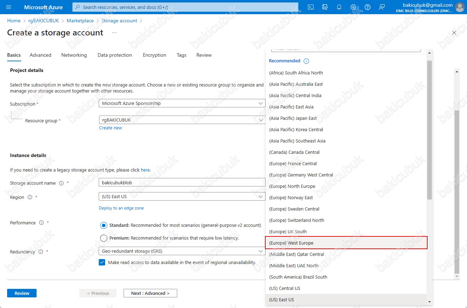This screenshot has width=467, height=308.
Task: Click the Create new resource group link
Action: click(110, 128)
